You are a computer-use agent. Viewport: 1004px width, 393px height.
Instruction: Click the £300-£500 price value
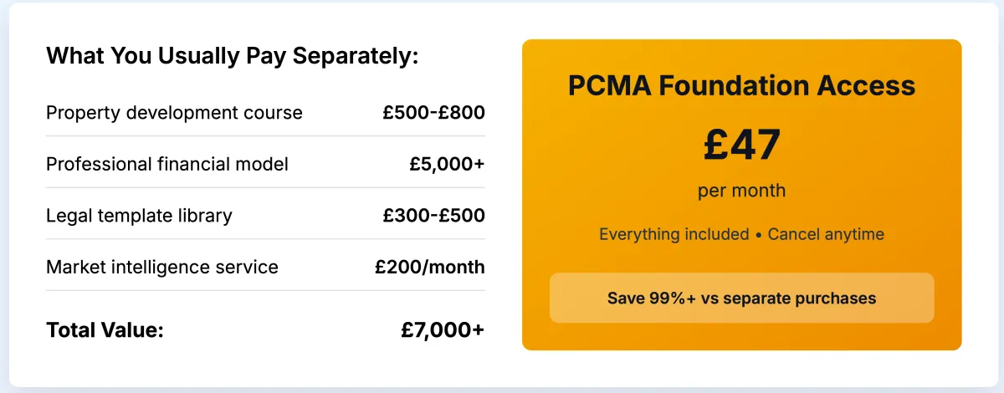click(433, 216)
